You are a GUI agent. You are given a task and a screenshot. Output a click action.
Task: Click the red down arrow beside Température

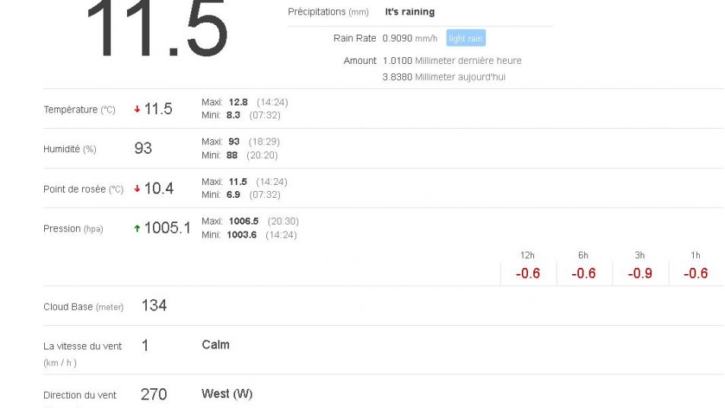tap(137, 110)
